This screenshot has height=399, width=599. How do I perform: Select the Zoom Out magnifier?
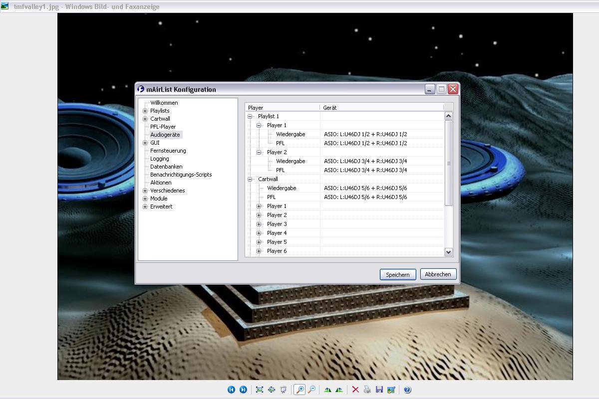311,390
